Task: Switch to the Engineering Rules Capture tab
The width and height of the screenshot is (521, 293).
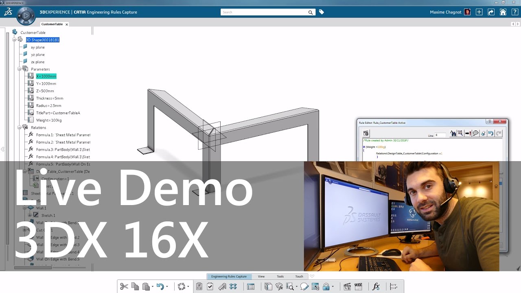Action: (229, 276)
